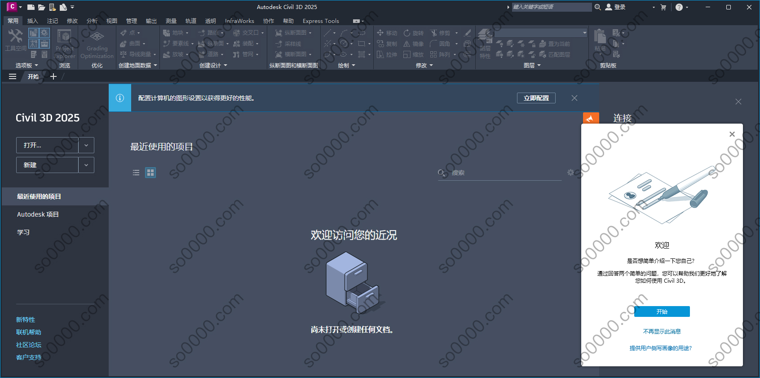Open the 分析 ribbon tab
Image resolution: width=760 pixels, height=378 pixels.
point(92,21)
